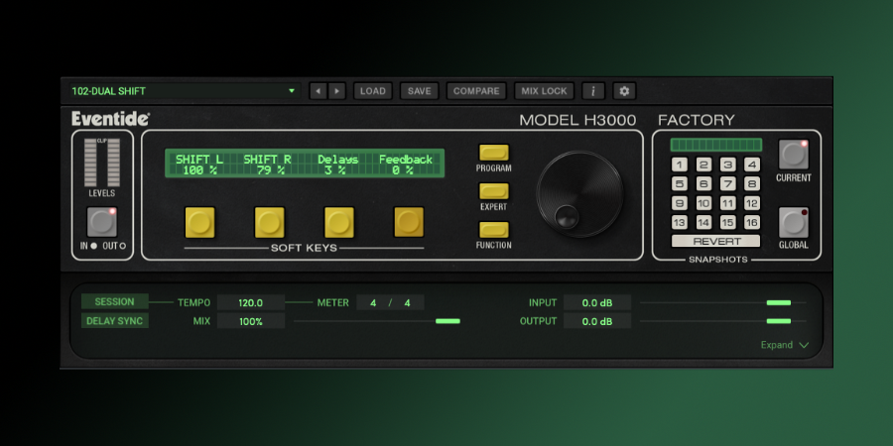Click the LOAD button

coord(373,91)
